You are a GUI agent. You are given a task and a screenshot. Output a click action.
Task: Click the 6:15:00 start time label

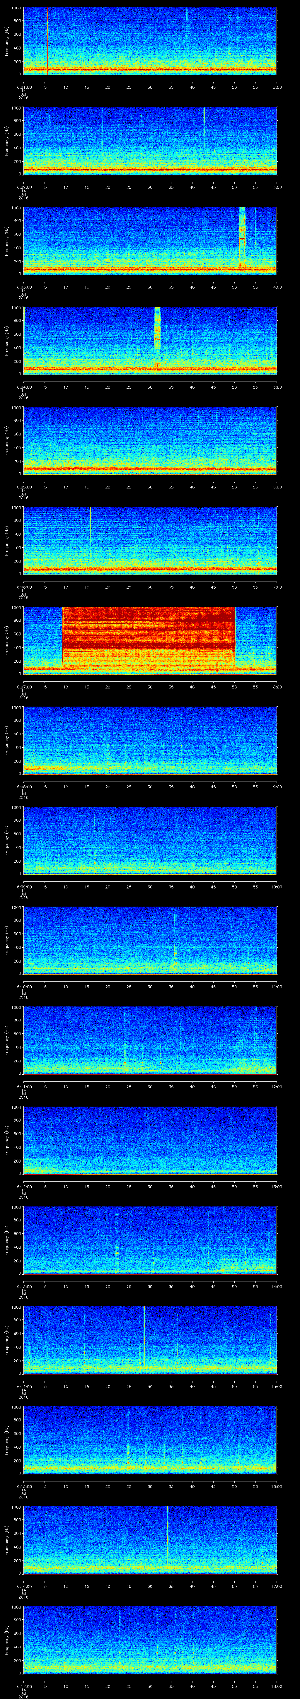tap(24, 1487)
